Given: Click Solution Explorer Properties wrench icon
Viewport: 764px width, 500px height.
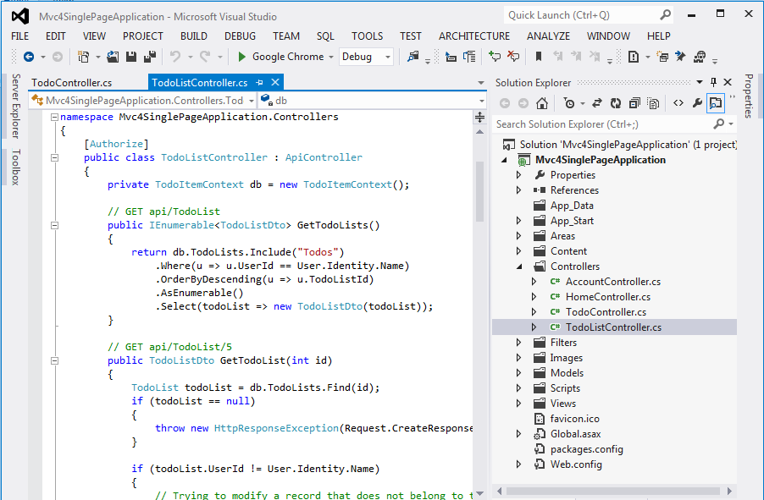Looking at the screenshot, I should tap(697, 103).
